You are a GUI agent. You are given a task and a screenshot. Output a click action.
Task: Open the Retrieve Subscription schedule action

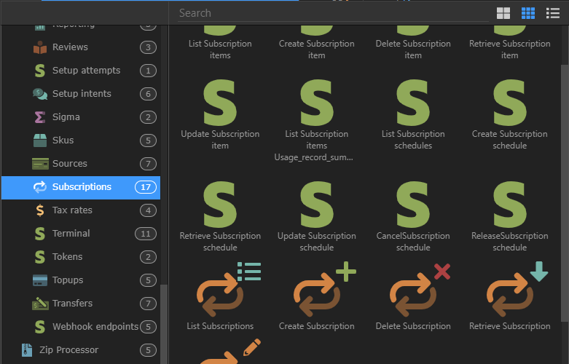click(x=220, y=205)
